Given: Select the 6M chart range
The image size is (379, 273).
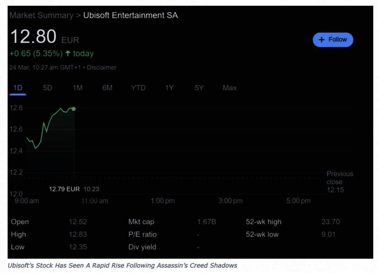Looking at the screenshot, I should [107, 88].
